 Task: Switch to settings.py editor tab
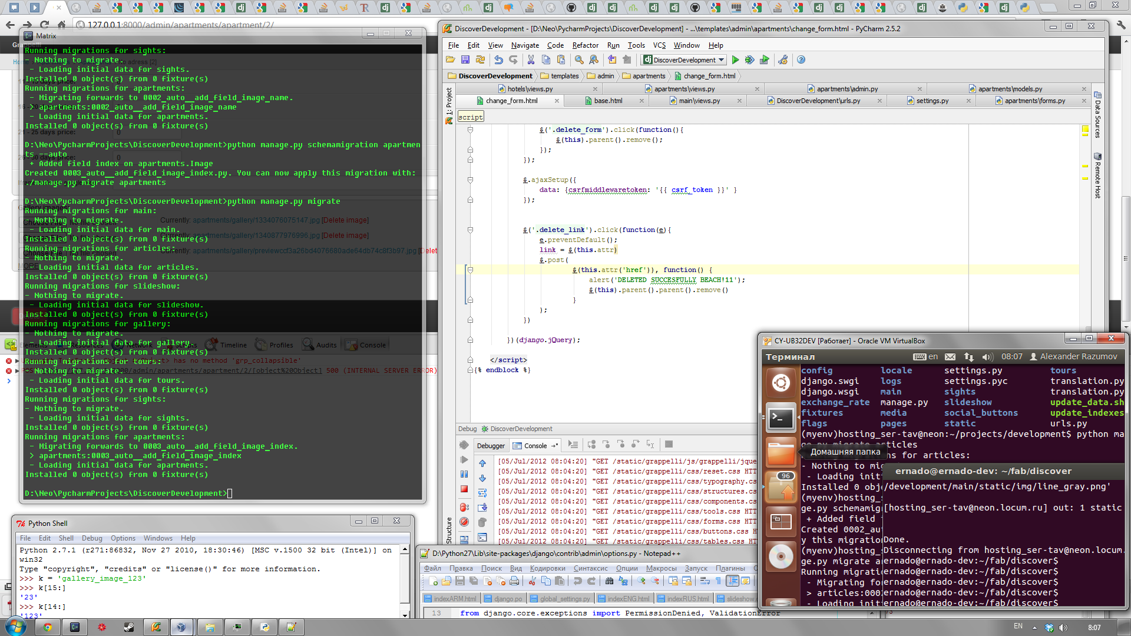[932, 101]
